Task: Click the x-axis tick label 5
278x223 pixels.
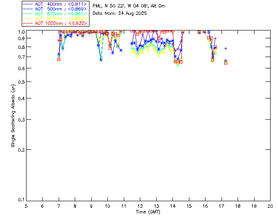Action: tap(26, 206)
